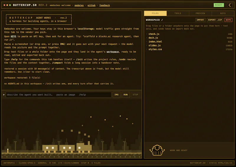This screenshot has width=236, height=167.
Task: Open the feedback link
Action: 105,5
